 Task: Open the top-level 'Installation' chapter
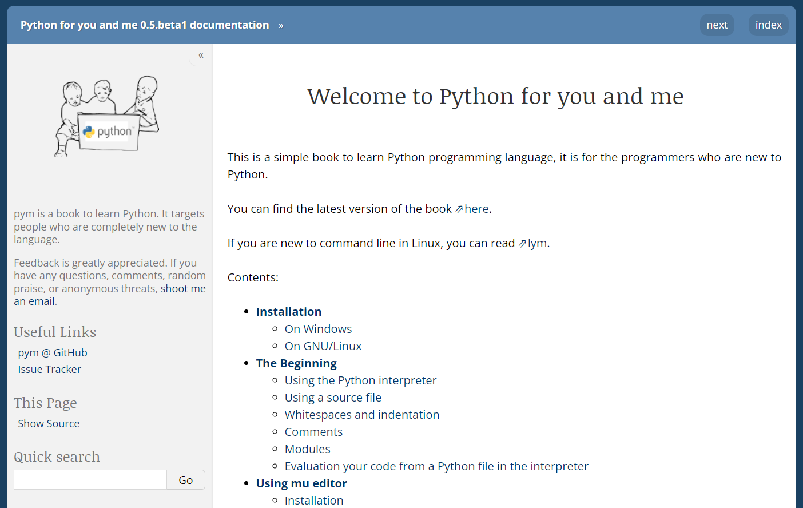(x=289, y=312)
